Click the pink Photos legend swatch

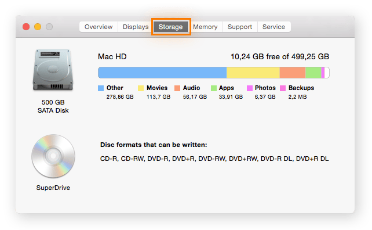pyautogui.click(x=250, y=88)
